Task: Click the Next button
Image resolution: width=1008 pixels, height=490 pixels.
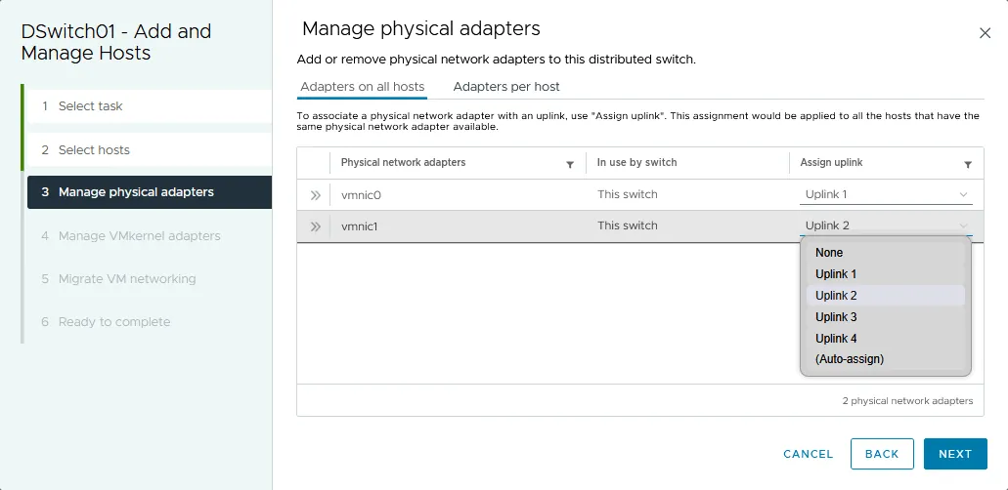Action: pyautogui.click(x=955, y=454)
